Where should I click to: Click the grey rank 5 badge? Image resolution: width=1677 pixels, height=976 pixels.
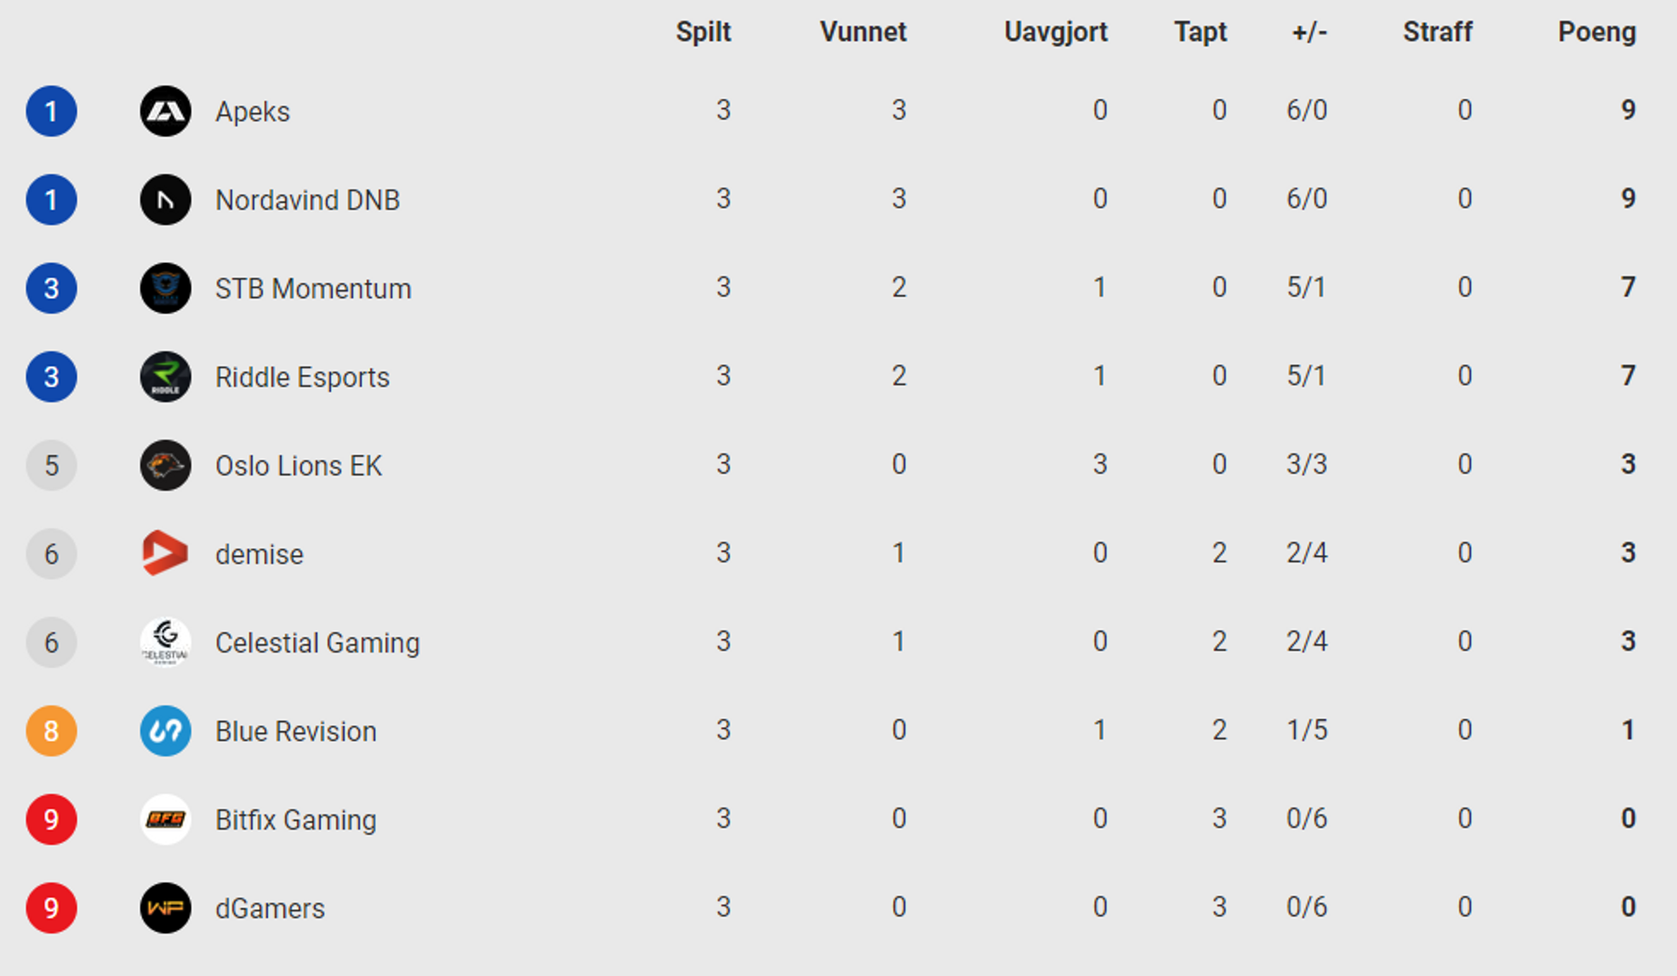pyautogui.click(x=51, y=465)
